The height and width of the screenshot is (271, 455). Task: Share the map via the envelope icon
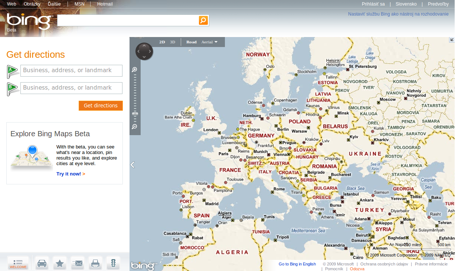click(78, 263)
